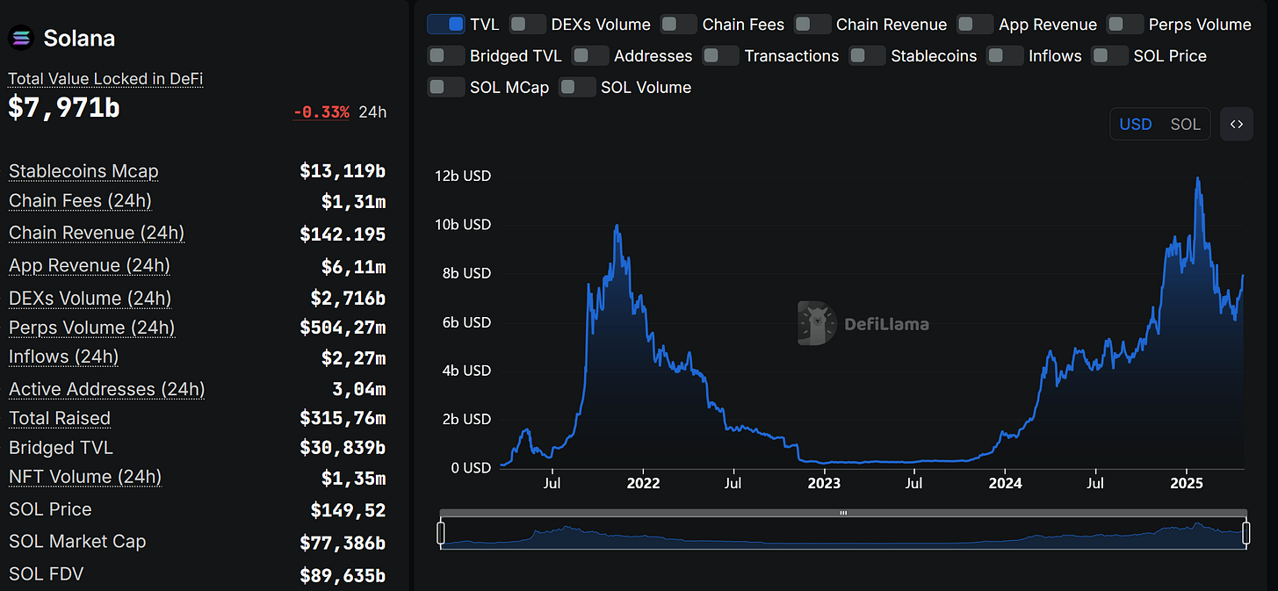Click the left handle of time range slider
Image resolution: width=1278 pixels, height=591 pixels.
[441, 533]
